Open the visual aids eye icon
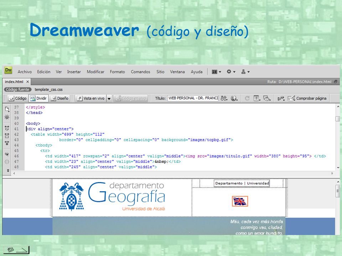 (267, 98)
